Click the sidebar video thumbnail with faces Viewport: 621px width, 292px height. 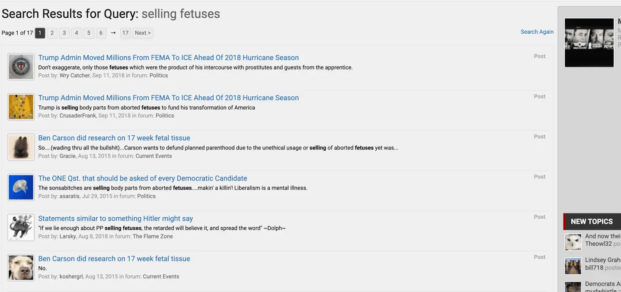click(589, 42)
